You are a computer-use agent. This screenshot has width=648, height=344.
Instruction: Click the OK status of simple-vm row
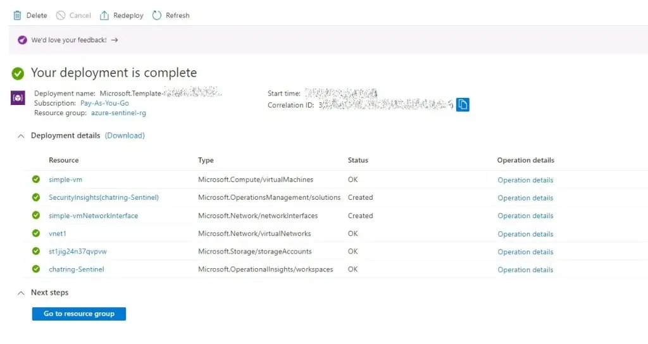pos(353,180)
